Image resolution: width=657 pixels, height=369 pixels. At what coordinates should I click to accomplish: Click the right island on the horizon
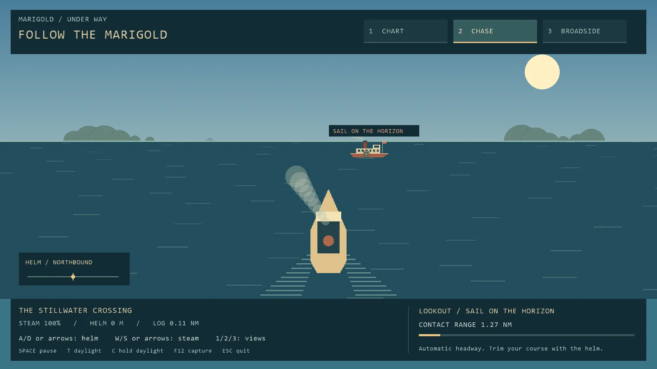pyautogui.click(x=554, y=133)
